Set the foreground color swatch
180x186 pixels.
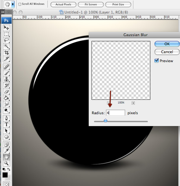(x=5, y=175)
